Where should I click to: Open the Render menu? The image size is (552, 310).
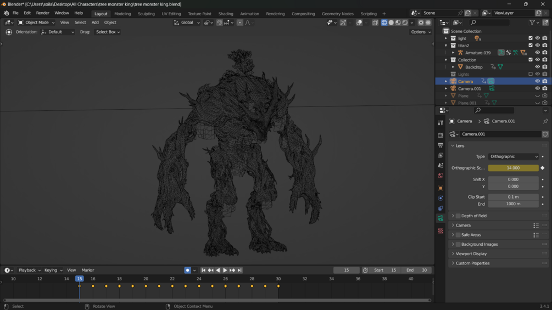(42, 13)
